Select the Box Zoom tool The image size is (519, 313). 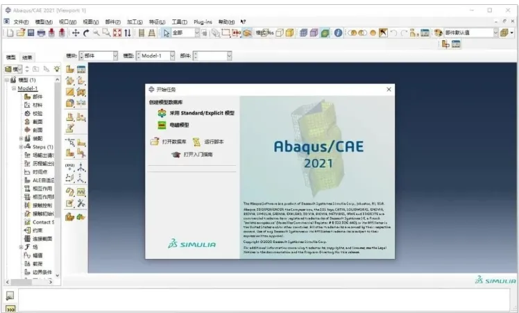tap(106, 33)
